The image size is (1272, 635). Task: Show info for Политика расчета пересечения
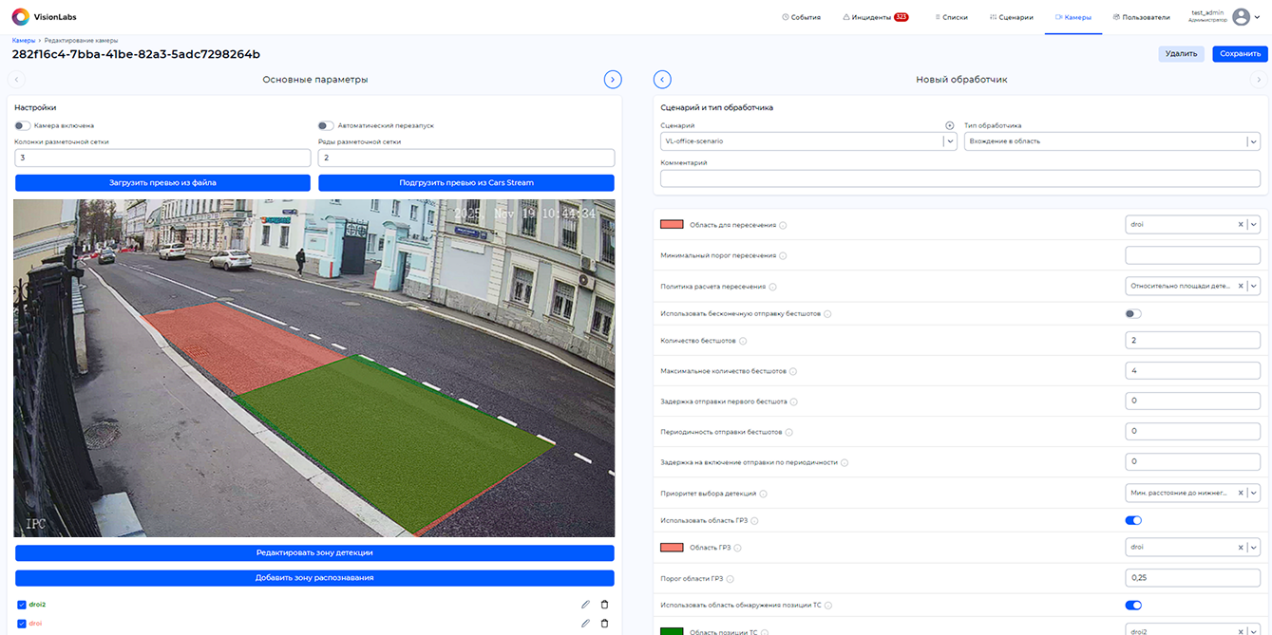tap(772, 287)
